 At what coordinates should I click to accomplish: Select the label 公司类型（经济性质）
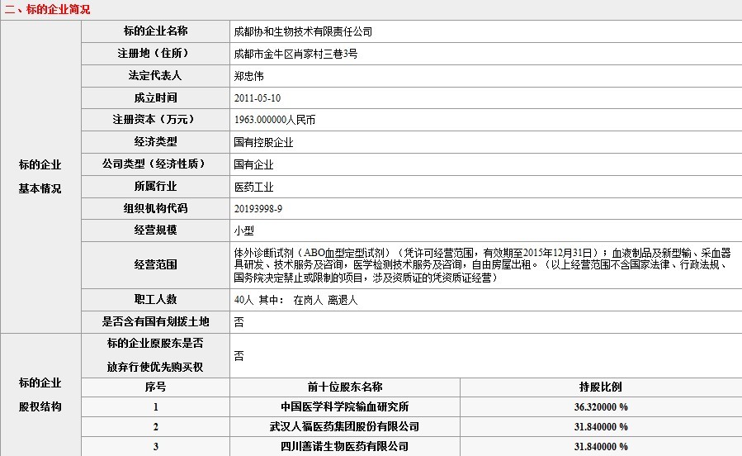pos(155,164)
